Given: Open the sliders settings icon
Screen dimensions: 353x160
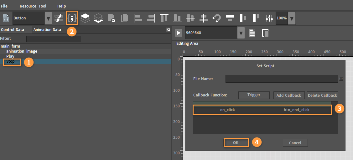Looking at the screenshot, I should 269,18.
